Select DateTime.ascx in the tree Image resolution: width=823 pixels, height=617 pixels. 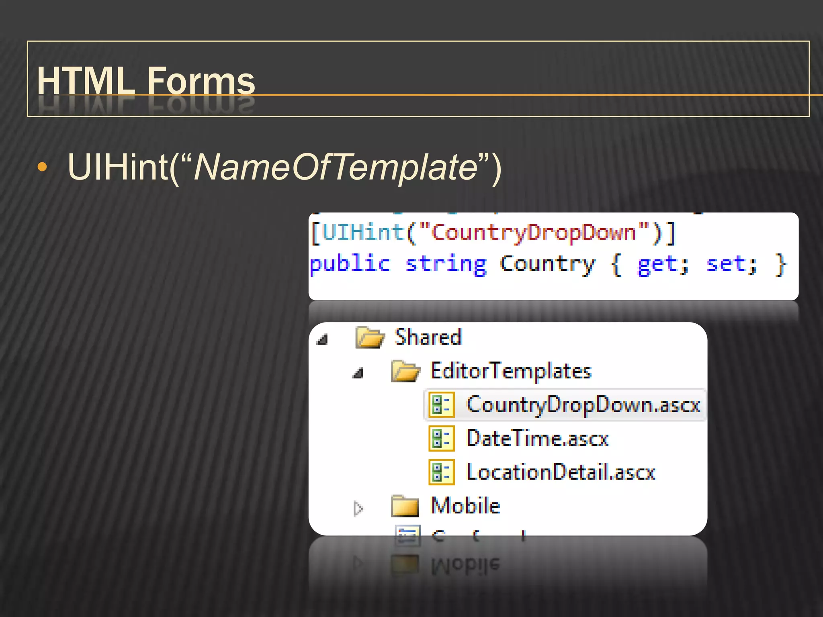point(537,438)
